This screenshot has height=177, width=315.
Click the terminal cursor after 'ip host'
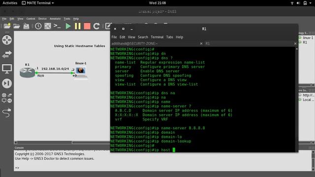(174, 150)
